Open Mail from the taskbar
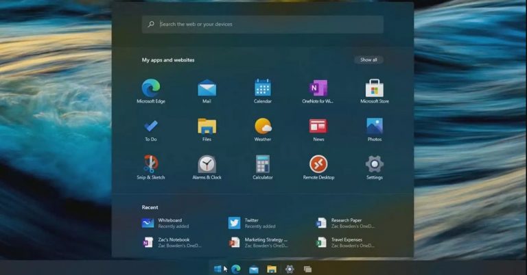 tap(254, 269)
